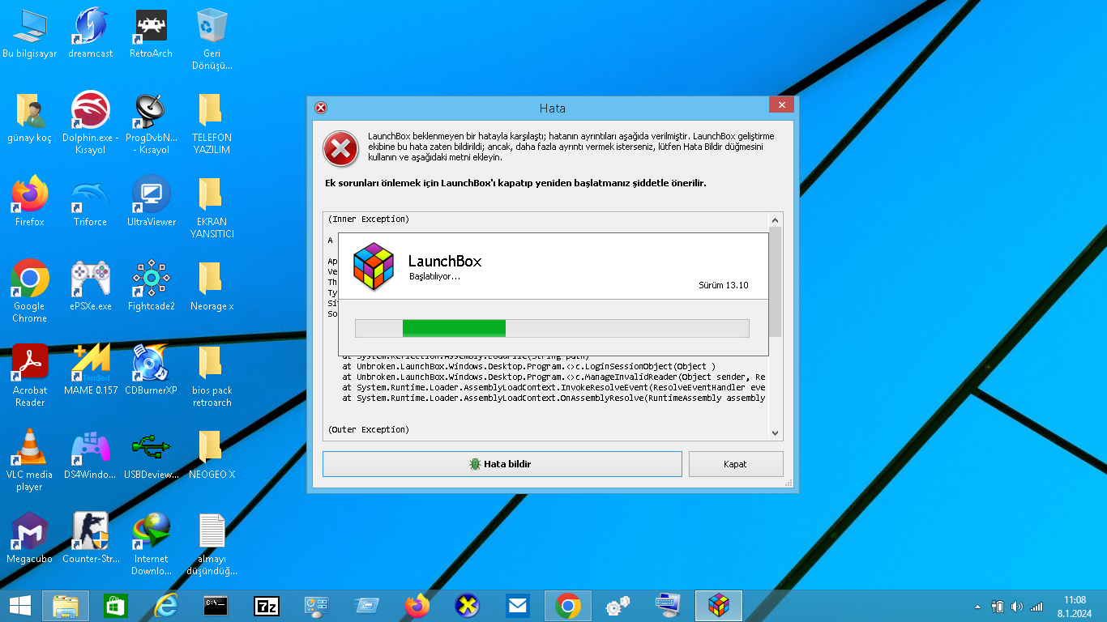The width and height of the screenshot is (1107, 622).
Task: Select ProgDvbN shortcut icon
Action: click(x=151, y=123)
